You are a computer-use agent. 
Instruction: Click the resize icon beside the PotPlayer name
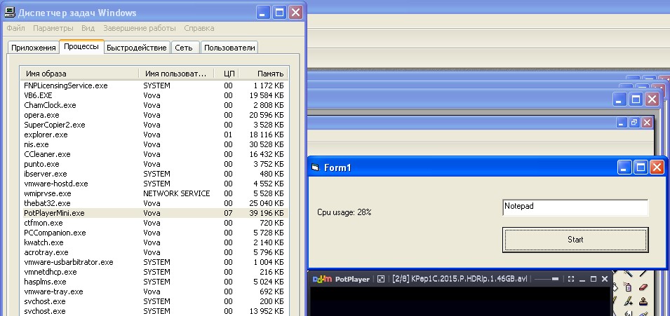381,279
